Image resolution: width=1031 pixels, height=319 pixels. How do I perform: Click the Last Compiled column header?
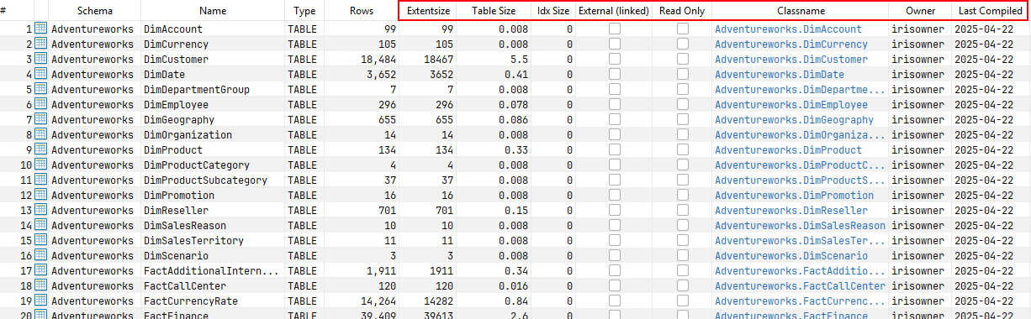pos(991,11)
